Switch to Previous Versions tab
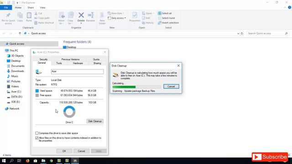Viewport: 292px width, 164px height. pyautogui.click(x=70, y=59)
